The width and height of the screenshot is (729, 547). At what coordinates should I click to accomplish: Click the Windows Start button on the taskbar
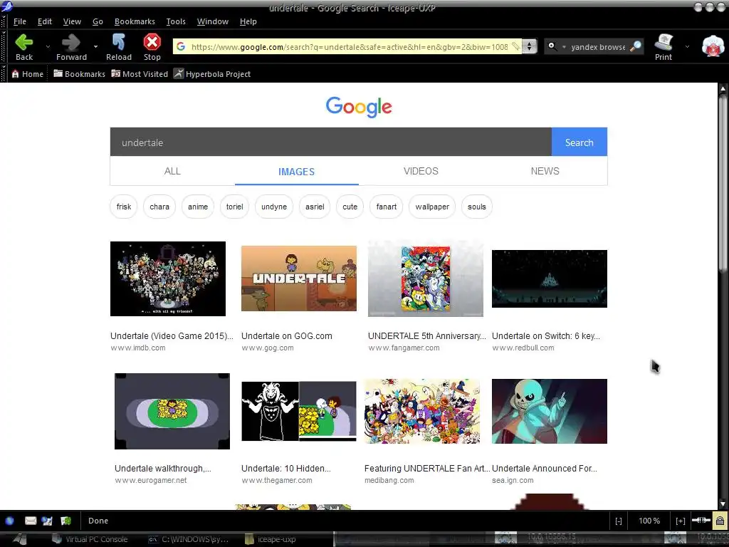tap(19, 540)
